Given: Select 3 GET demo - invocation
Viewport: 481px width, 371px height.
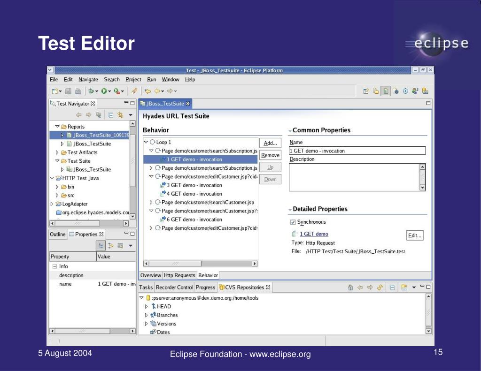Looking at the screenshot, I should pos(194,185).
